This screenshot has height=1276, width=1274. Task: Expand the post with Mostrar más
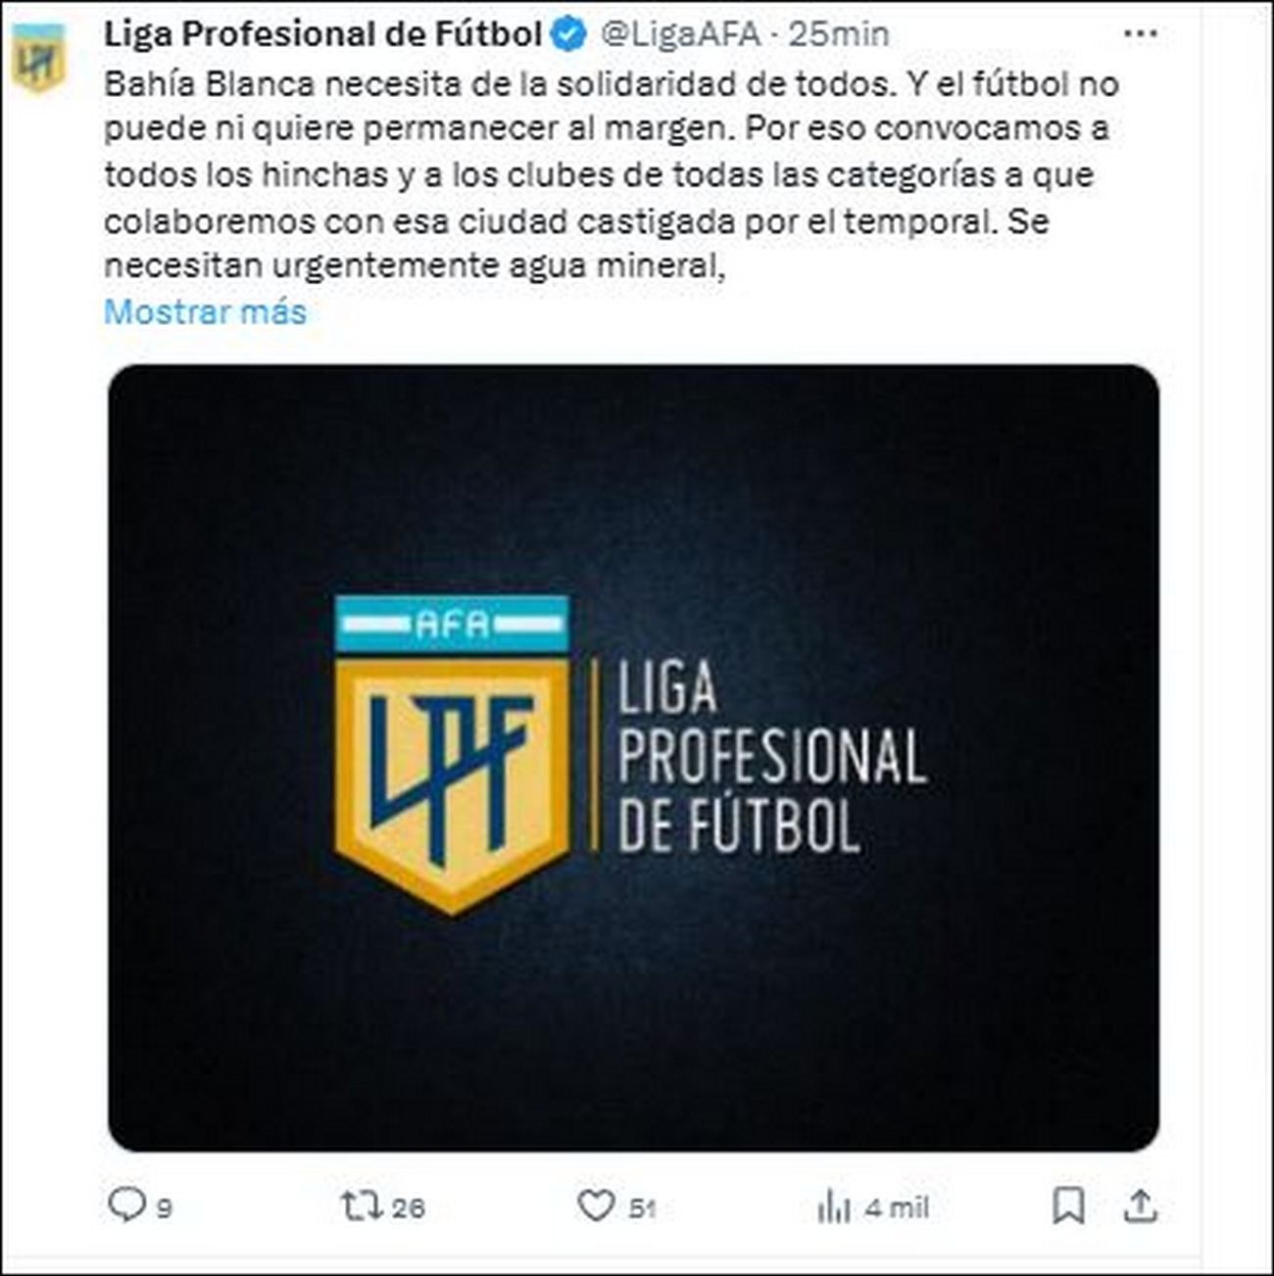205,311
